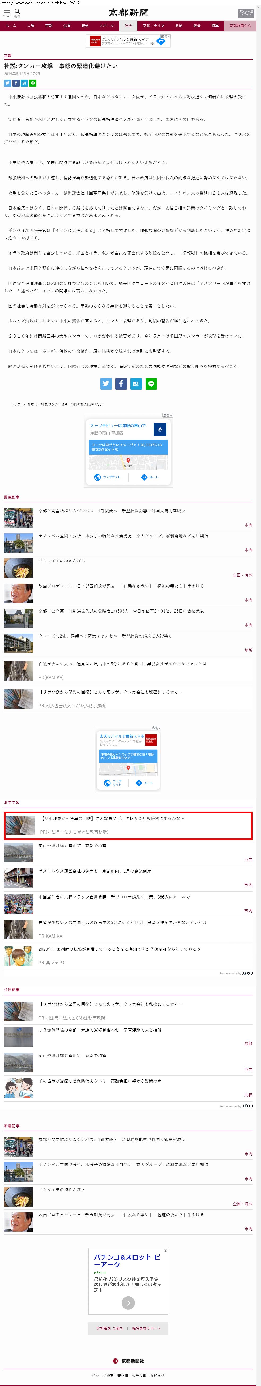The width and height of the screenshot is (261, 1386).
Task: Select the 観光 navigation tab
Action: pyautogui.click(x=85, y=26)
